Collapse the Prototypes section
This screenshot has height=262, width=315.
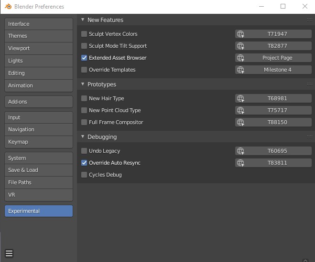[x=83, y=84]
